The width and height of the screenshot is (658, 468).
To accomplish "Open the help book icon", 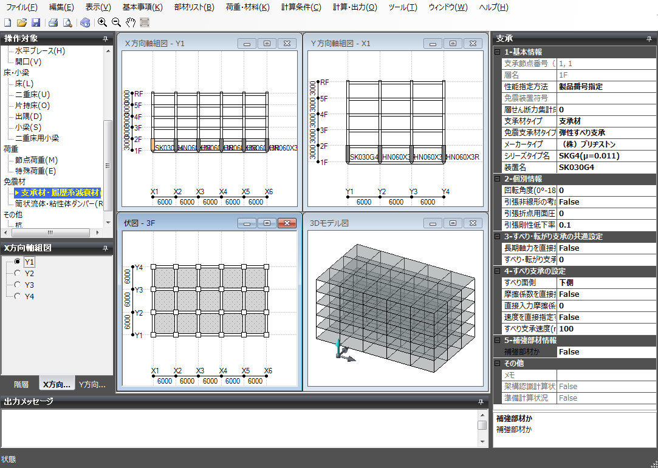I will click(x=85, y=22).
